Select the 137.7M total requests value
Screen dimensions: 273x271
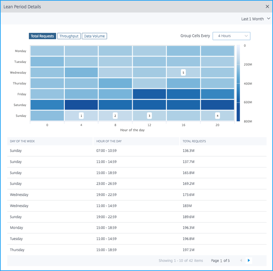point(189,162)
